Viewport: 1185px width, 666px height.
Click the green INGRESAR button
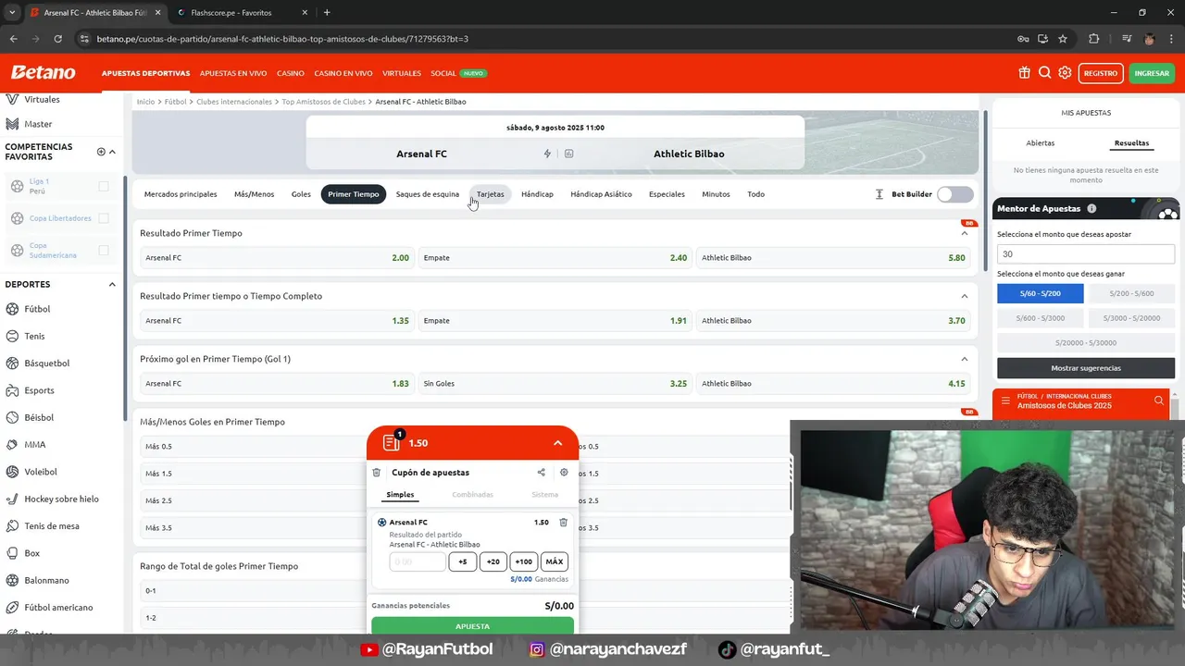pos(1152,73)
